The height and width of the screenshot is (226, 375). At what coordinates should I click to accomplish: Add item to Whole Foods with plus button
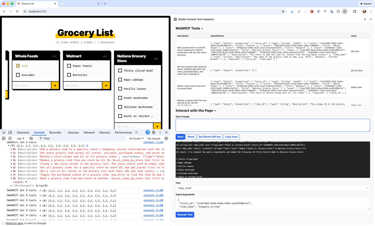55,85
